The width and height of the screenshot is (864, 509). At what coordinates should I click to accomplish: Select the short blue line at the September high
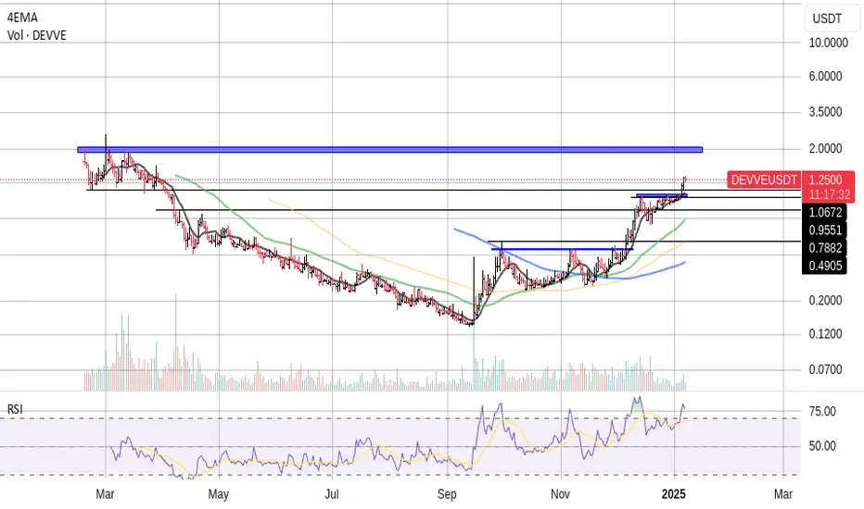pos(562,249)
